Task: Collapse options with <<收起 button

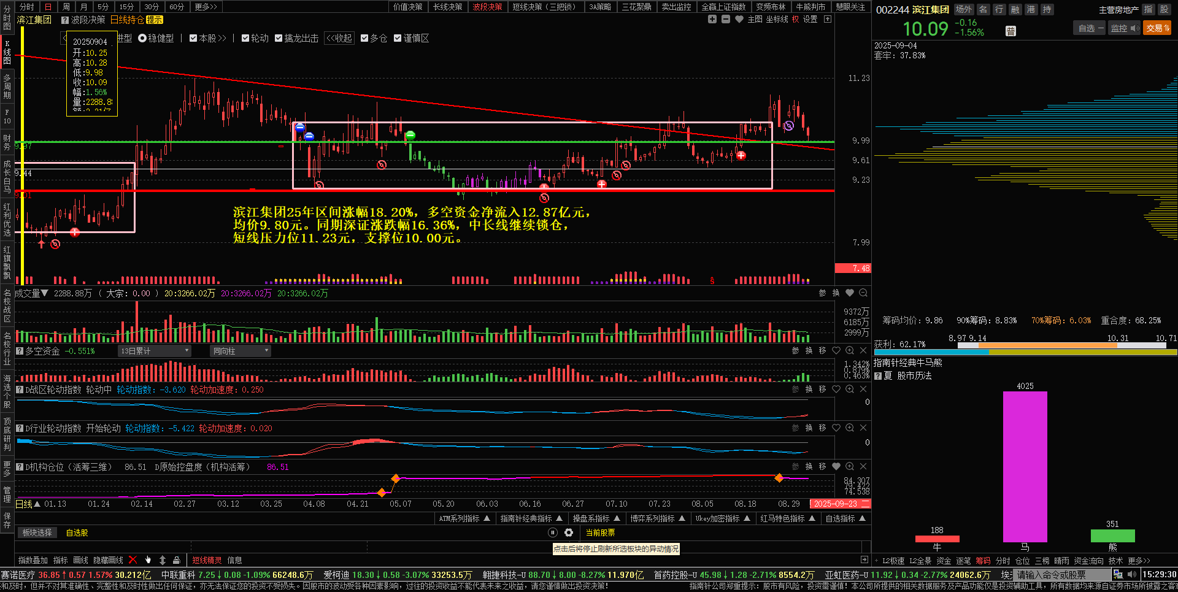Action: coord(339,38)
